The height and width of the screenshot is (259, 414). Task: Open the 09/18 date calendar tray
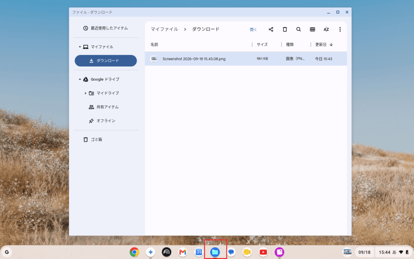point(364,252)
